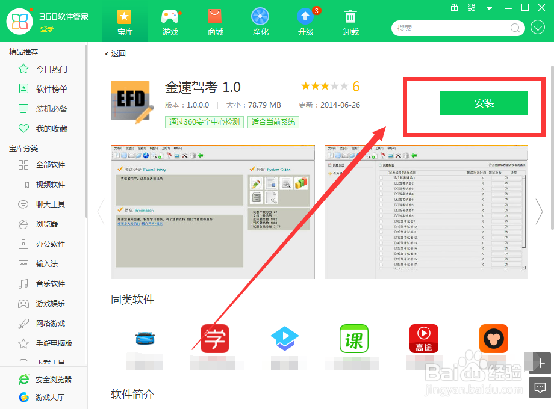The height and width of the screenshot is (409, 554).
Task: Open the 商城 shopping tab
Action: (x=215, y=22)
